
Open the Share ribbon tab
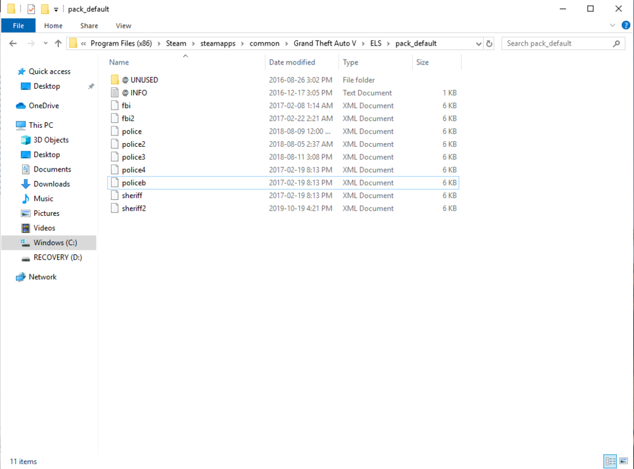click(x=89, y=25)
